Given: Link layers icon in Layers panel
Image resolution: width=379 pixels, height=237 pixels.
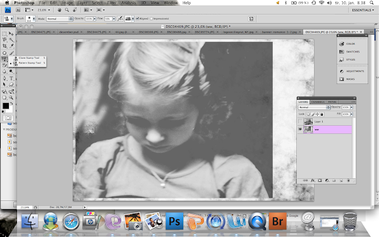Looking at the screenshot, I should click(306, 180).
